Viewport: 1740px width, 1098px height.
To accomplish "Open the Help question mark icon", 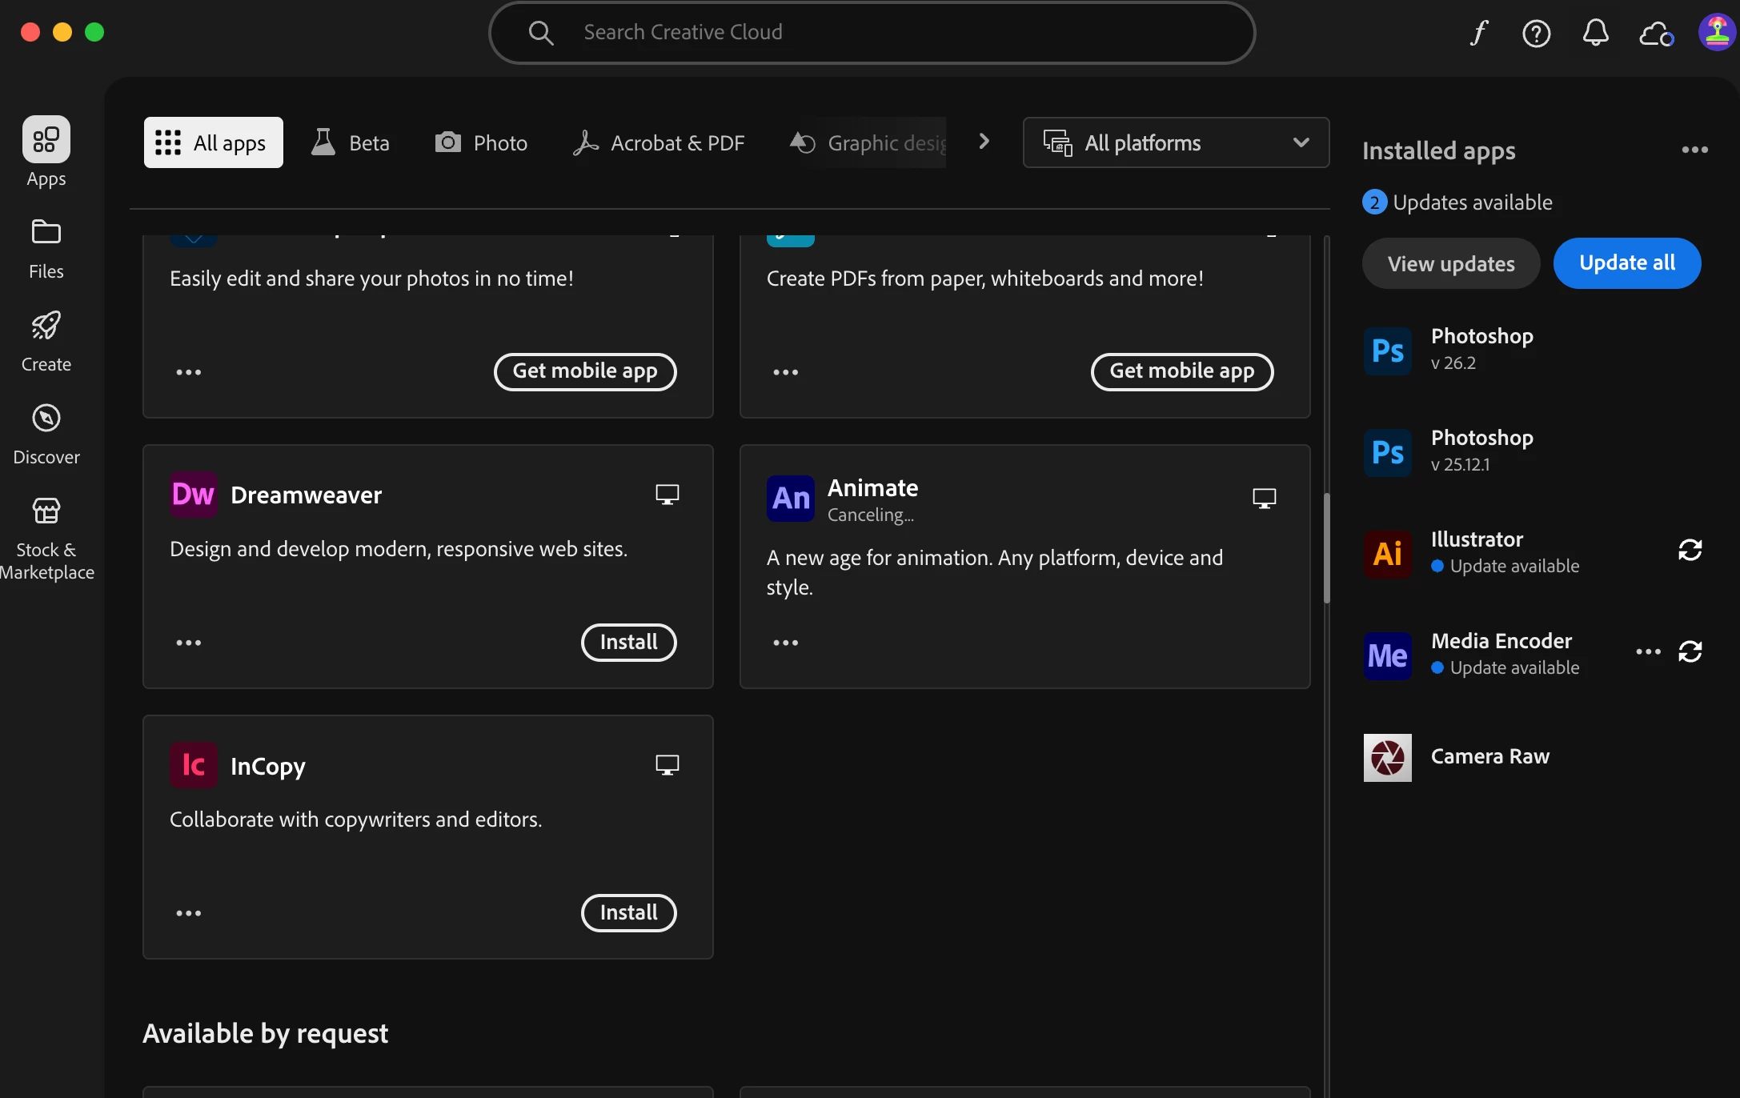I will coord(1536,33).
